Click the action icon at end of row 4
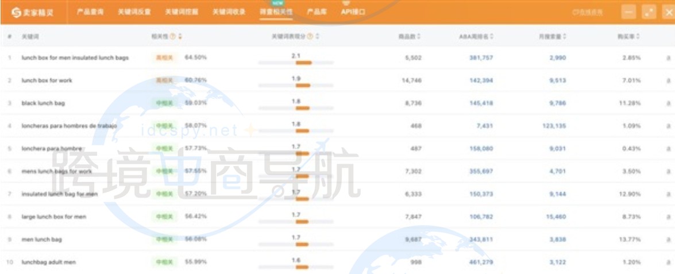This screenshot has width=675, height=274. click(x=668, y=126)
